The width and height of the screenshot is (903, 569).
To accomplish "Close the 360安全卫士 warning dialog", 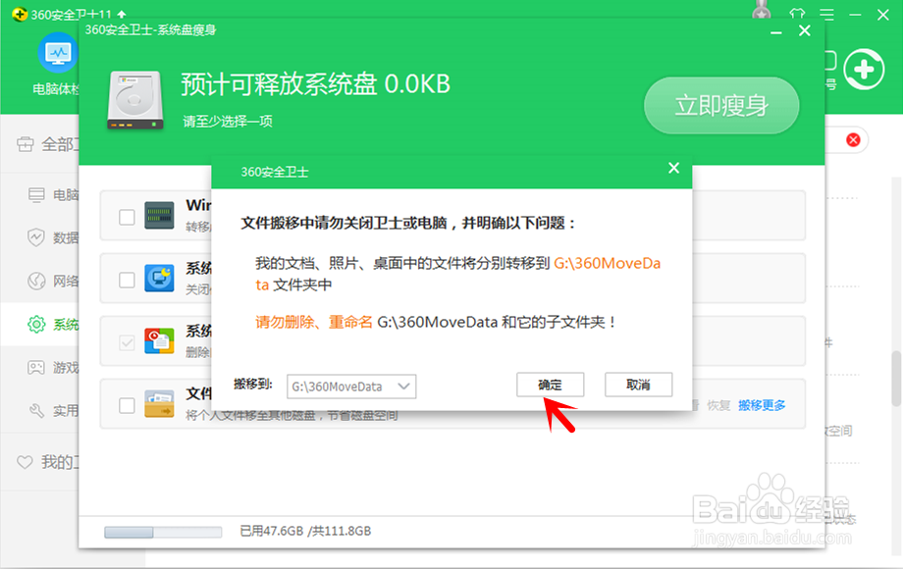I will [x=673, y=168].
